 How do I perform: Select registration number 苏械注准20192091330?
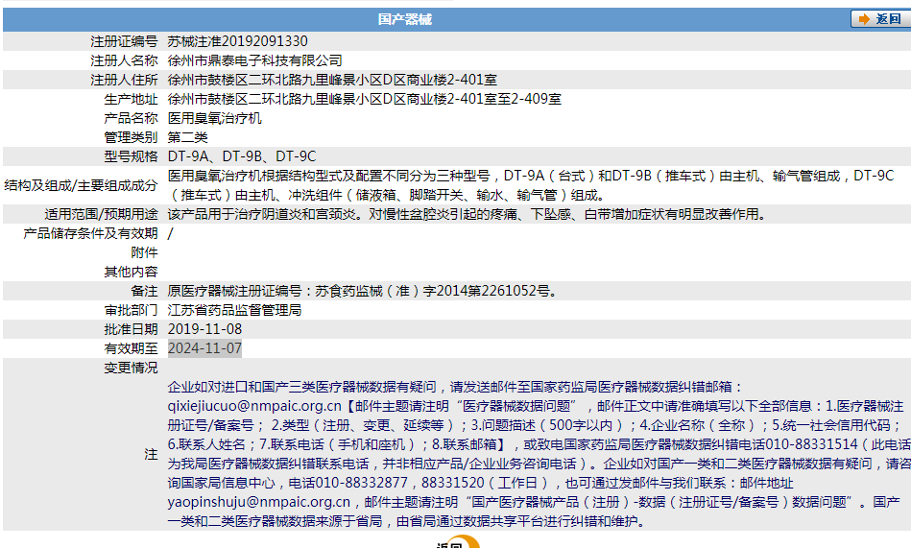coord(238,41)
